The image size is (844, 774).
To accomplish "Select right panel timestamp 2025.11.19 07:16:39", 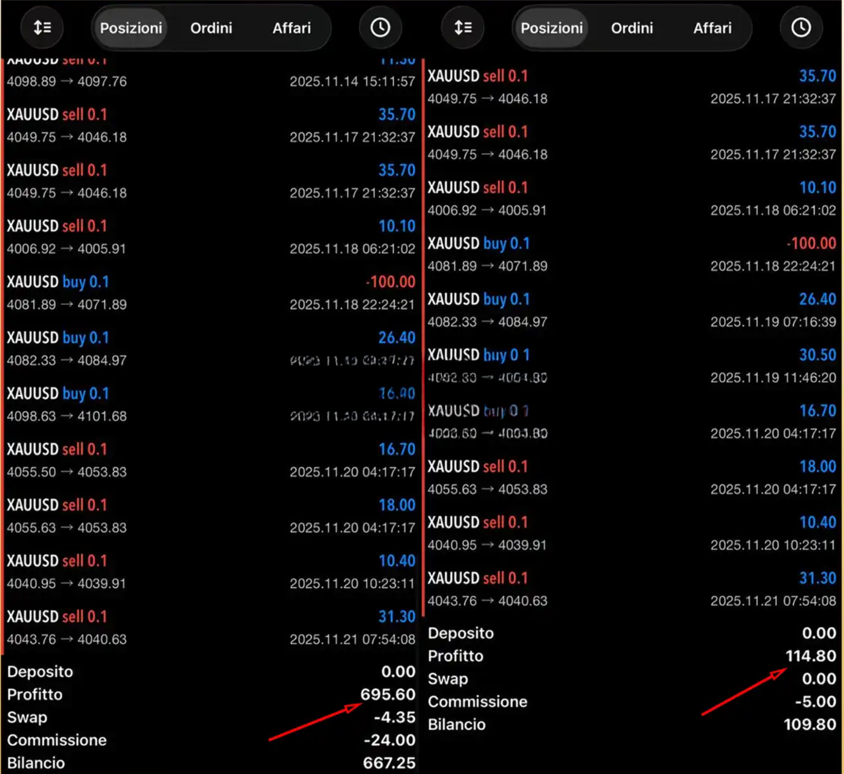I will (x=773, y=322).
